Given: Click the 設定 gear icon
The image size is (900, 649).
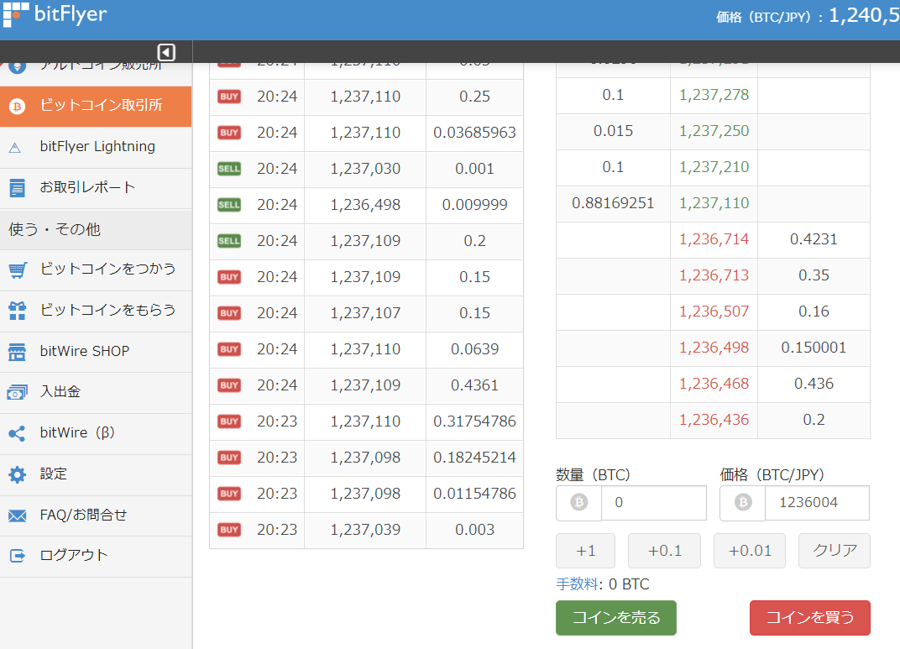Looking at the screenshot, I should click(x=18, y=474).
